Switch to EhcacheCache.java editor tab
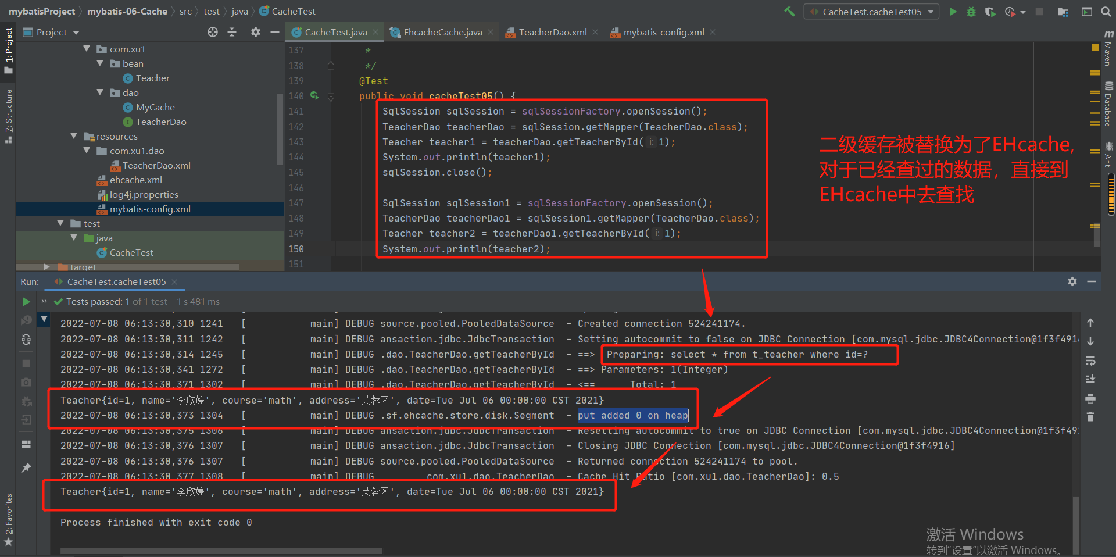 coord(442,33)
